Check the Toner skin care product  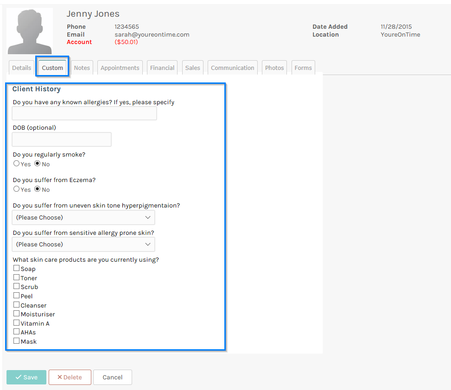coord(15,277)
